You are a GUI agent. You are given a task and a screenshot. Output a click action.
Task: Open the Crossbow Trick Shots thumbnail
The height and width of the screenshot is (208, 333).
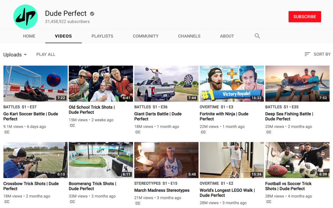(35, 160)
